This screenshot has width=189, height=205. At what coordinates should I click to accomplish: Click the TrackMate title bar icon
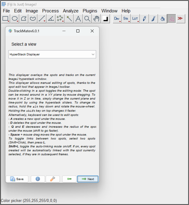tap(10, 31)
